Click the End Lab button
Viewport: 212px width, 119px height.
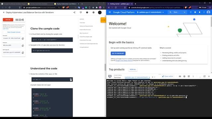click(8, 20)
